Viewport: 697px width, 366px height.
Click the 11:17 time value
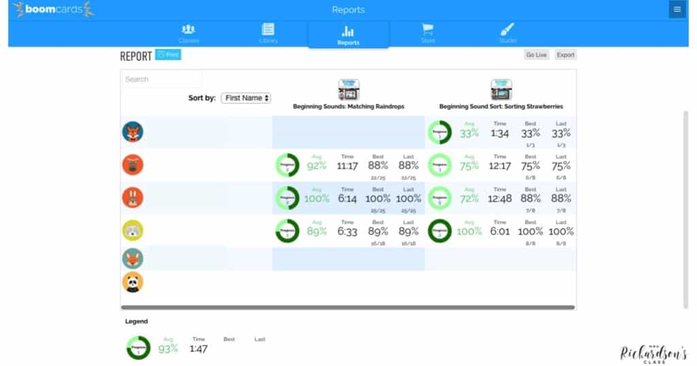pos(347,166)
